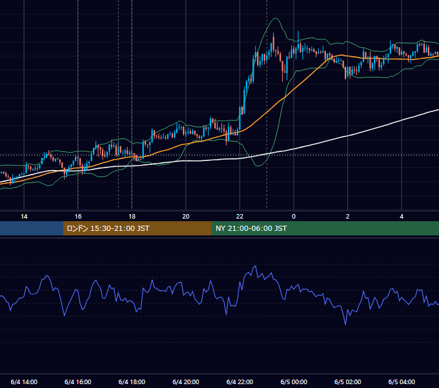The width and height of the screenshot is (439, 388).
Task: Select the 20 hour label on price chart axis
Action: [186, 217]
